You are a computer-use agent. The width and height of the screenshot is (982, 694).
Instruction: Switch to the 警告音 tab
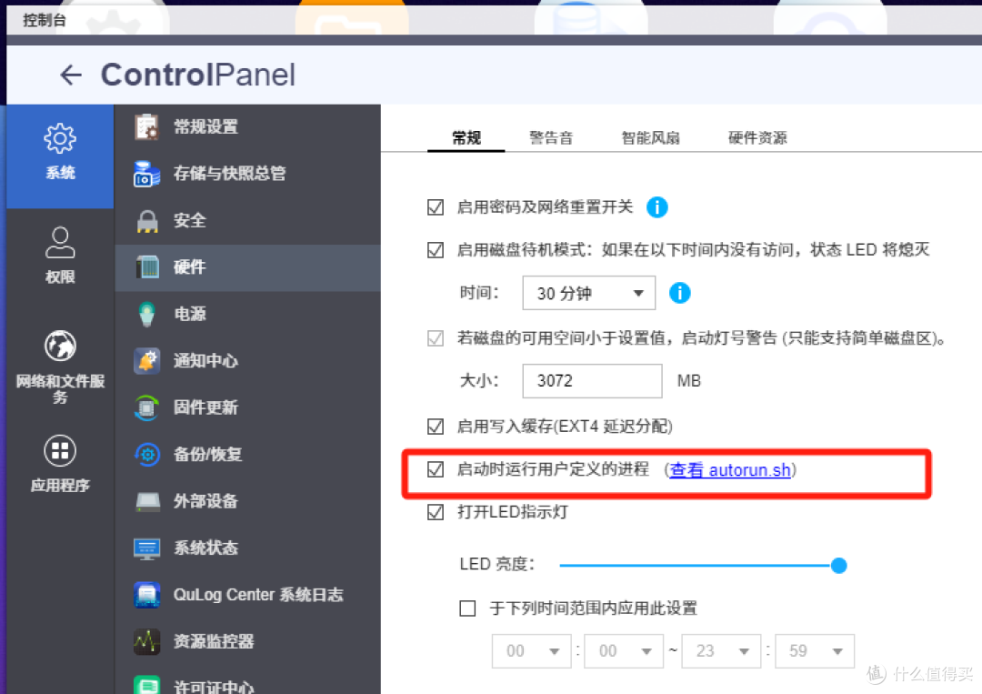[551, 137]
